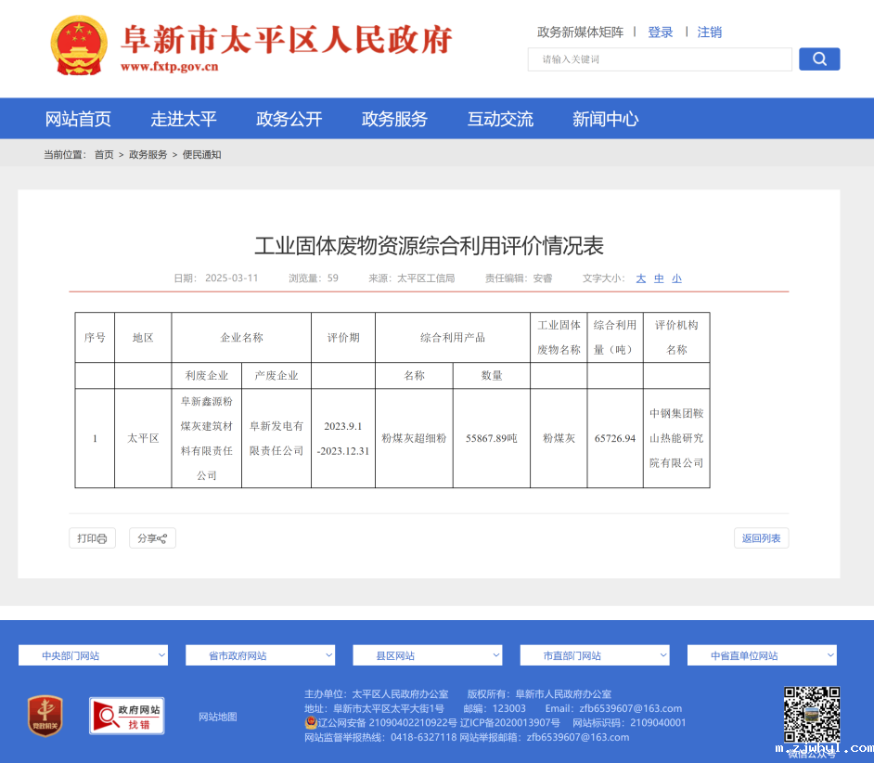The height and width of the screenshot is (763, 874).
Task: Click the 返回列表 button
Action: (761, 538)
